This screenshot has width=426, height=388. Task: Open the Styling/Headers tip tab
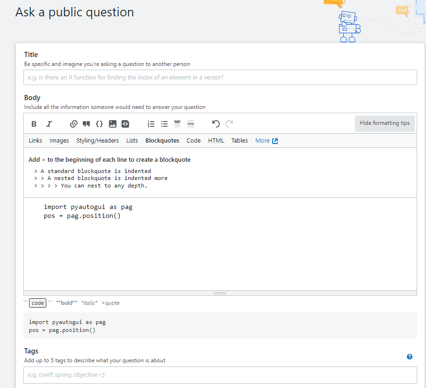(x=97, y=141)
